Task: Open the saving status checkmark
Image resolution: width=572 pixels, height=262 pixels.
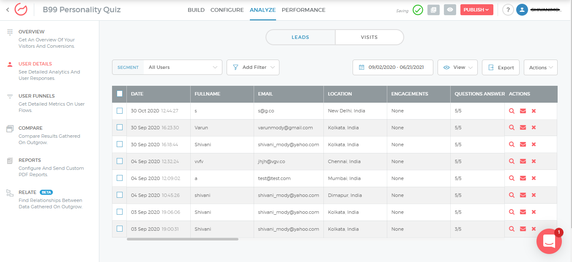Action: pyautogui.click(x=418, y=10)
